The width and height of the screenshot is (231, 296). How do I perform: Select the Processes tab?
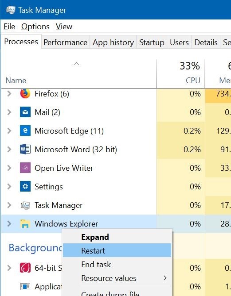point(21,42)
